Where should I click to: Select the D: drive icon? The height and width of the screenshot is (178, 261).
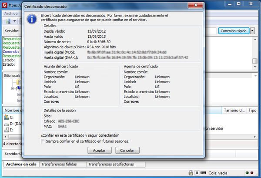point(7,124)
